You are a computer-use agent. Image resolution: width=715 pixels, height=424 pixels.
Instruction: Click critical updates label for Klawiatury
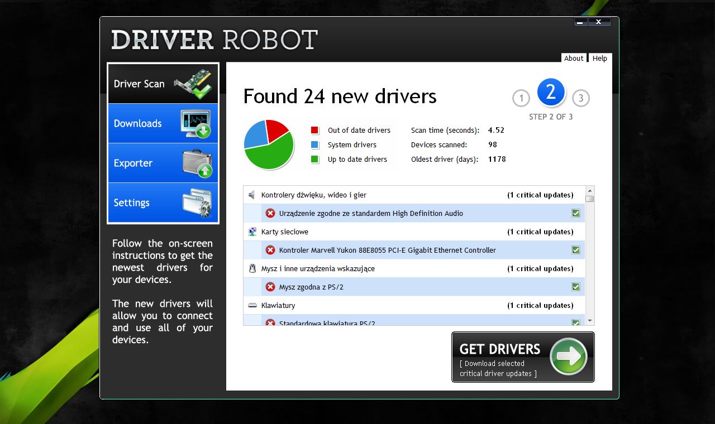540,305
